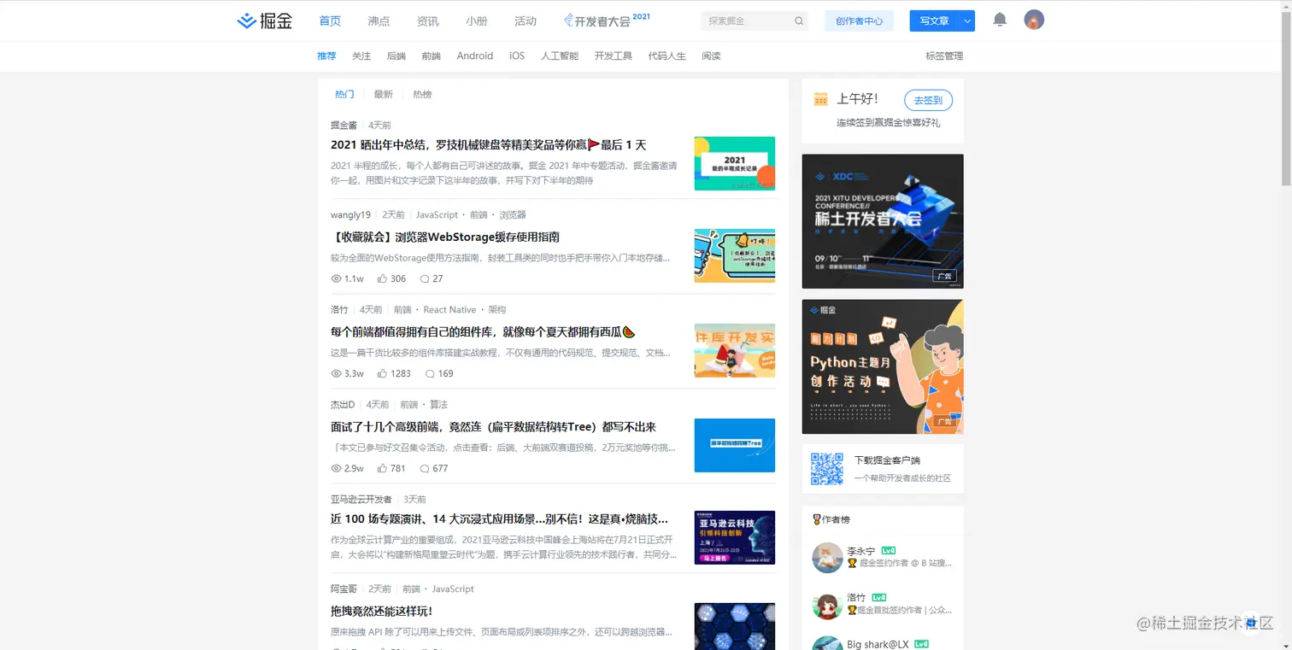This screenshot has height=650, width=1292.
Task: Click the search magnifier icon
Action: (x=799, y=21)
